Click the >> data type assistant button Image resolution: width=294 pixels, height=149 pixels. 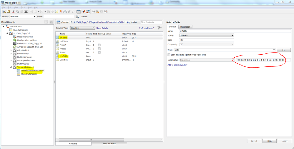click(x=283, y=50)
